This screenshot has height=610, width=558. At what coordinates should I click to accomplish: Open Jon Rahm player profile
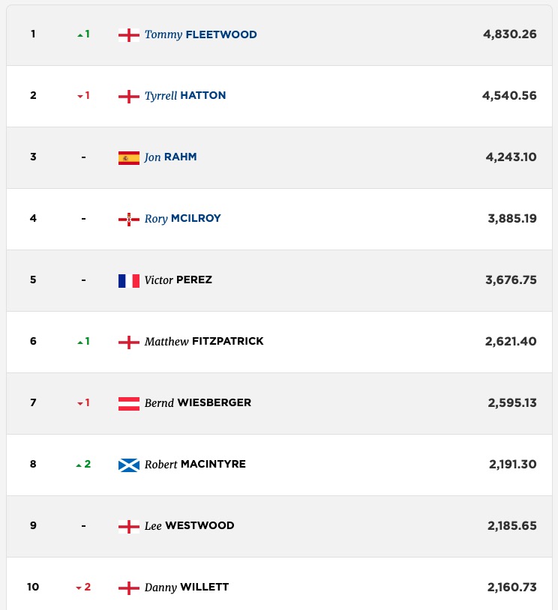(170, 157)
